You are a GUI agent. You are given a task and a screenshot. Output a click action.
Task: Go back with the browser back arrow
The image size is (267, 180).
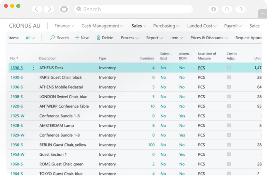(x=37, y=9)
